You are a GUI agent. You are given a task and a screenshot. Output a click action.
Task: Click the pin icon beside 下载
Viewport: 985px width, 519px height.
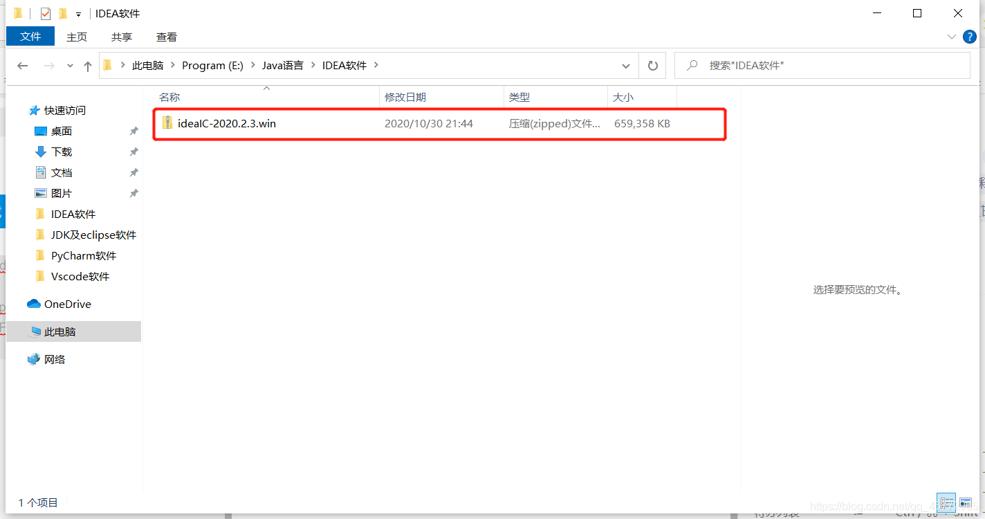click(x=134, y=152)
